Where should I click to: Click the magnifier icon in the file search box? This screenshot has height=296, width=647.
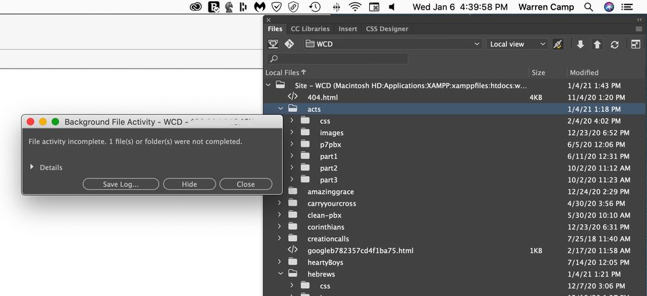pyautogui.click(x=274, y=58)
